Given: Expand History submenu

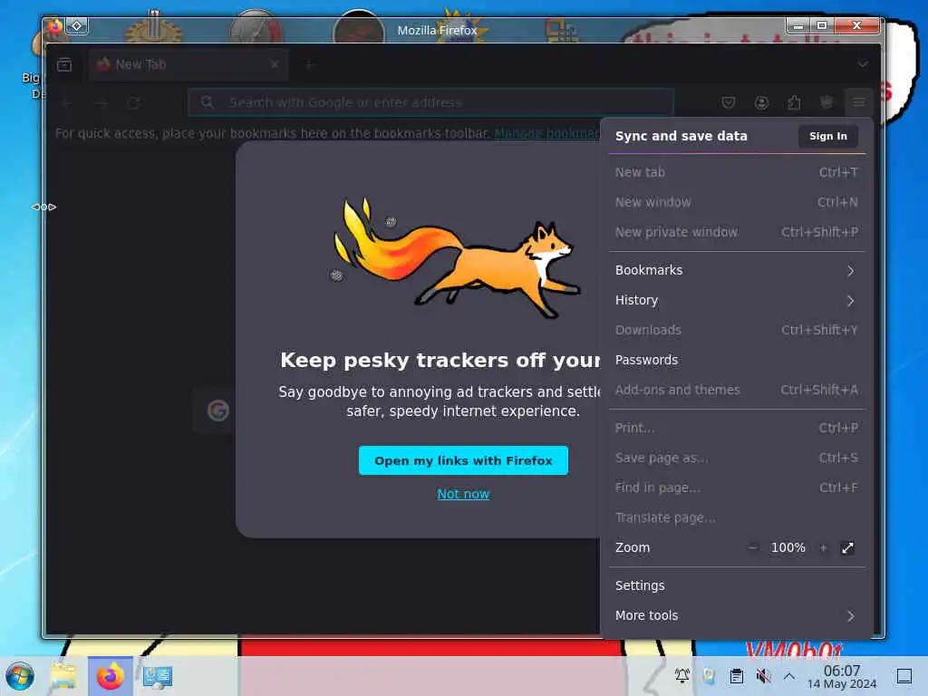Looking at the screenshot, I should pyautogui.click(x=736, y=301).
